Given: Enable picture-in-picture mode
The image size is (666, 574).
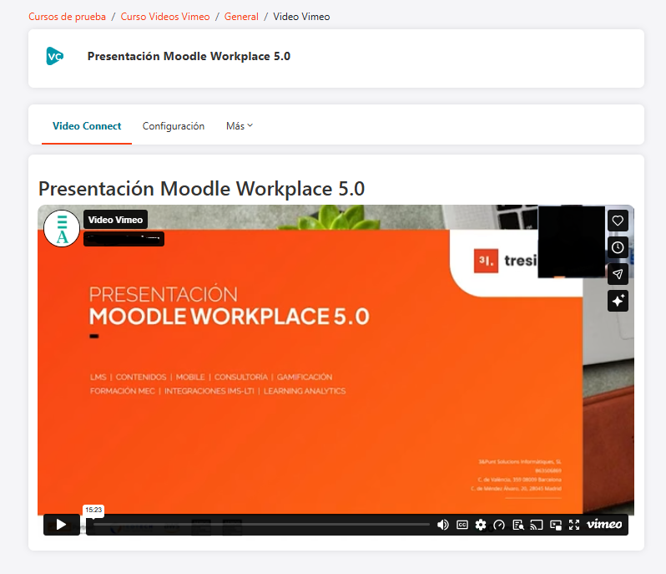Looking at the screenshot, I should click(x=556, y=525).
